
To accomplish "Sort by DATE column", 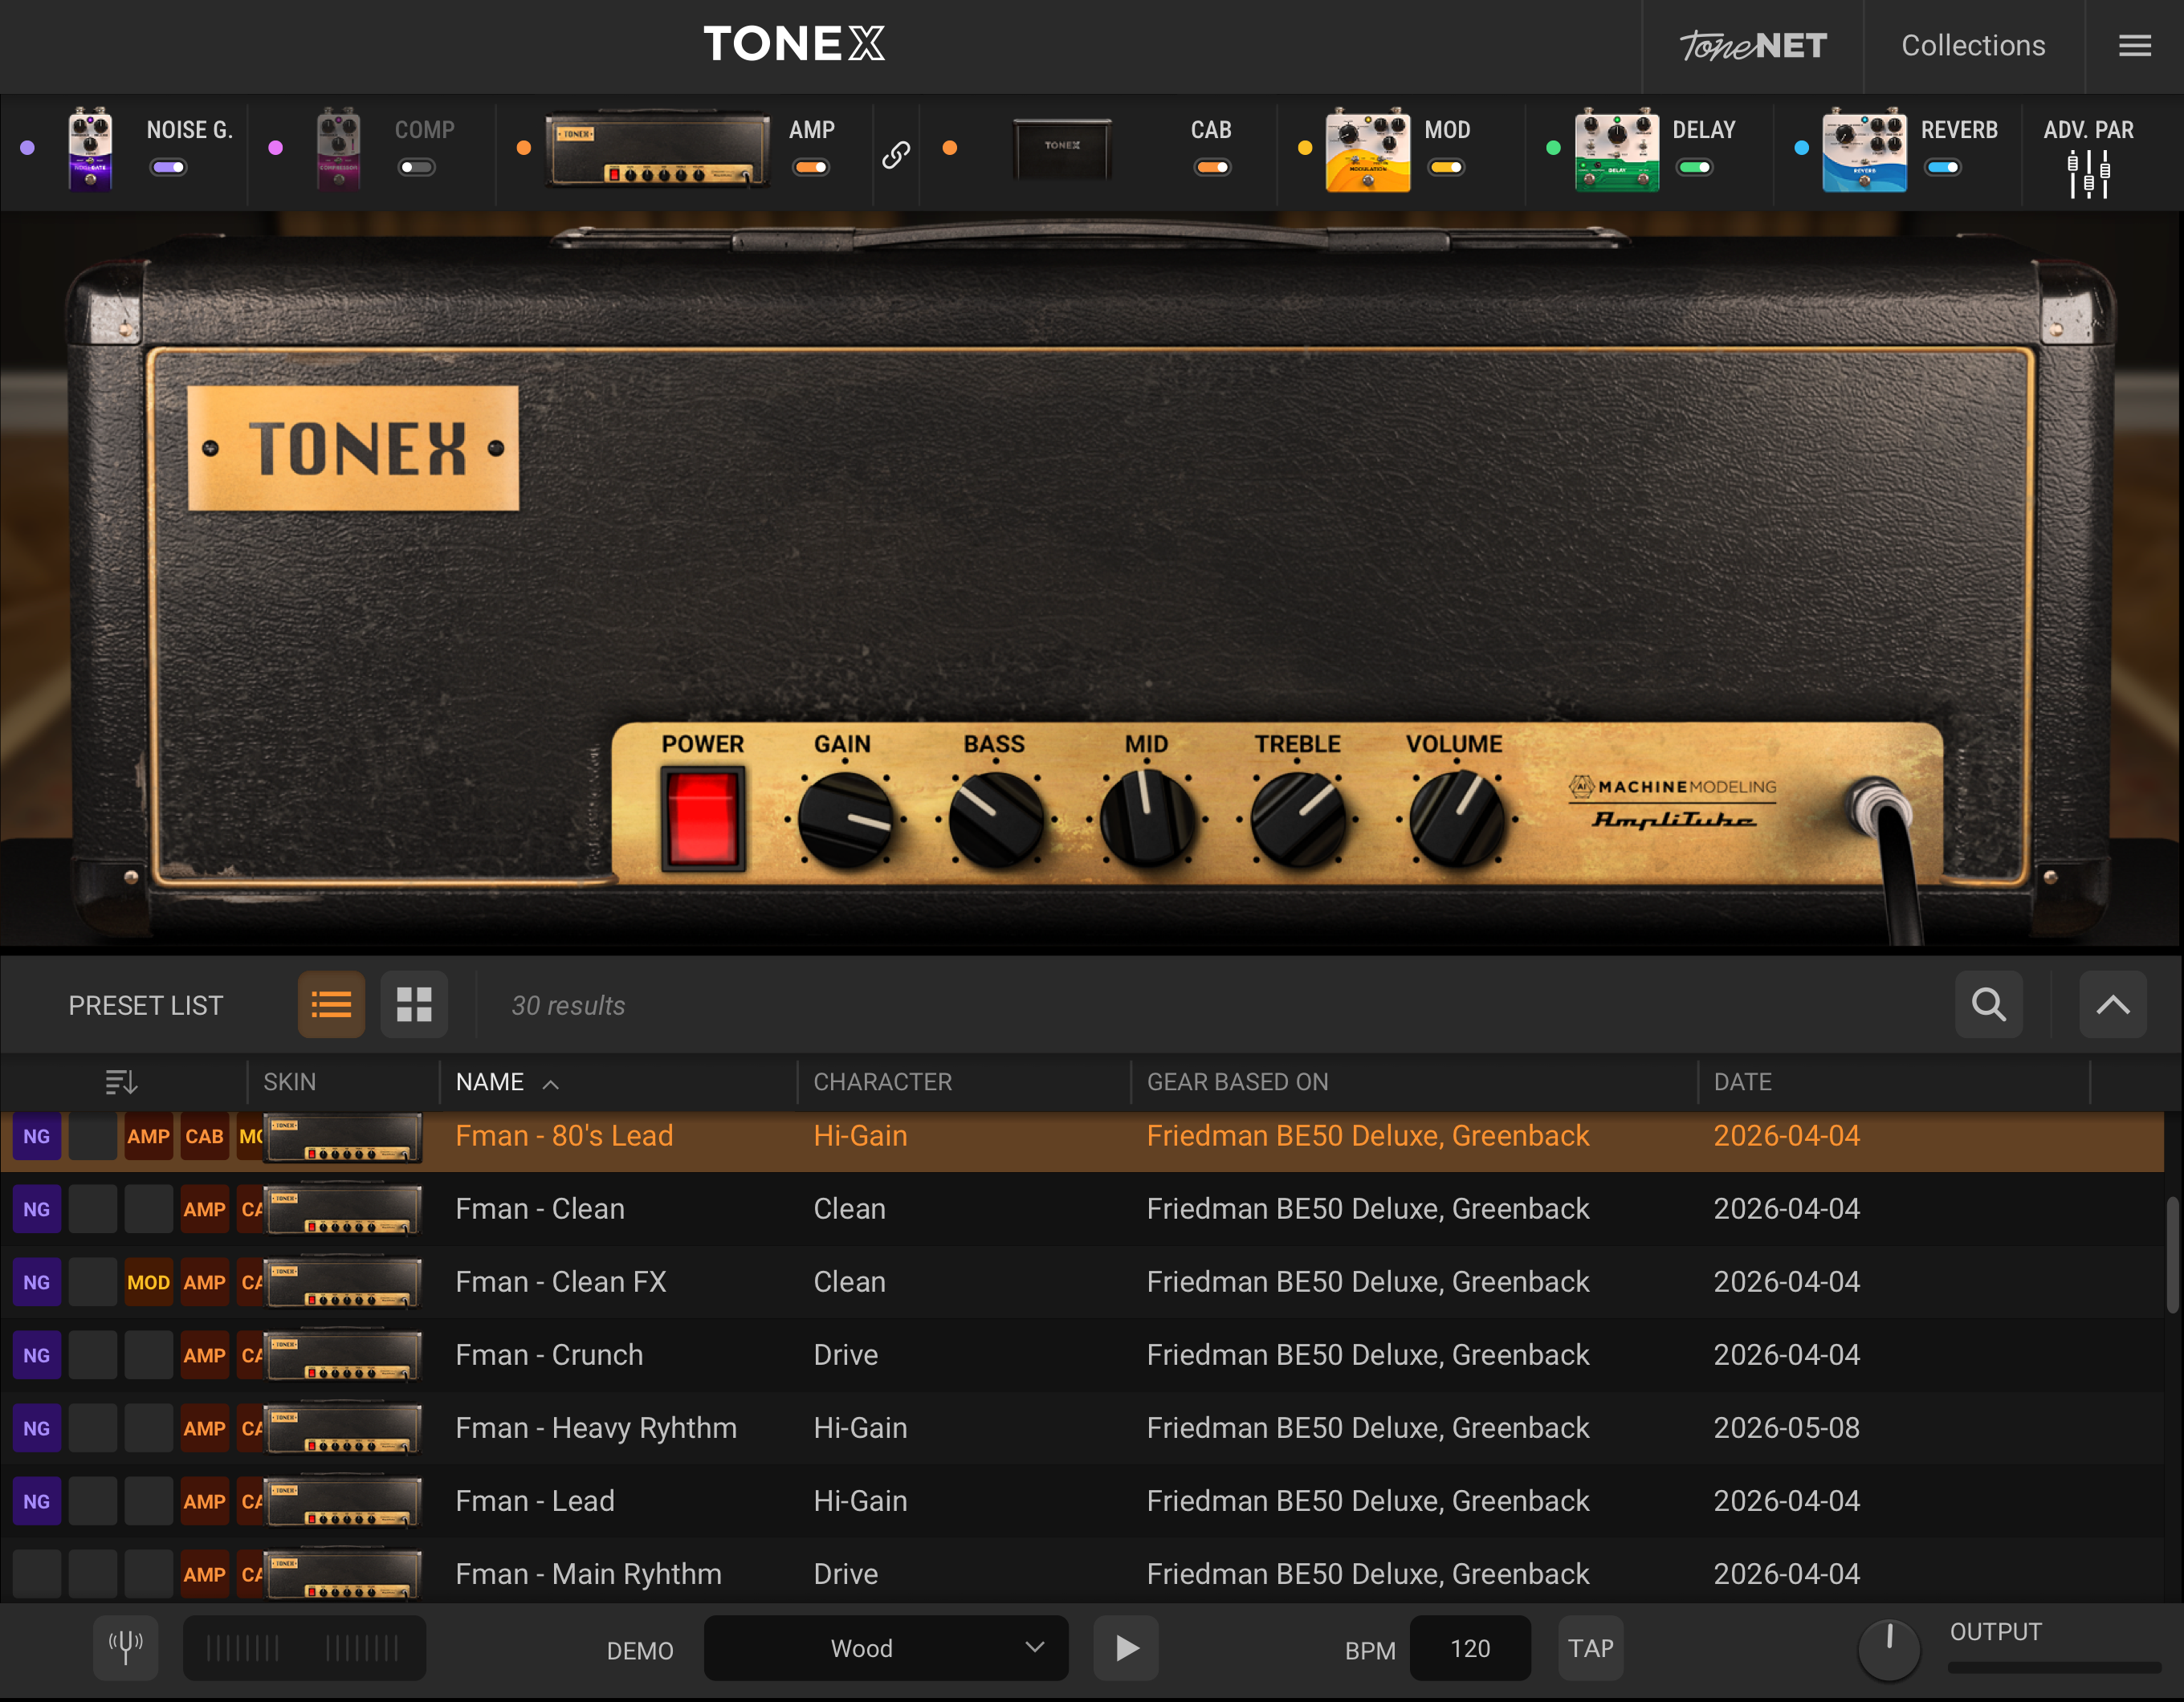I will click(1743, 1082).
